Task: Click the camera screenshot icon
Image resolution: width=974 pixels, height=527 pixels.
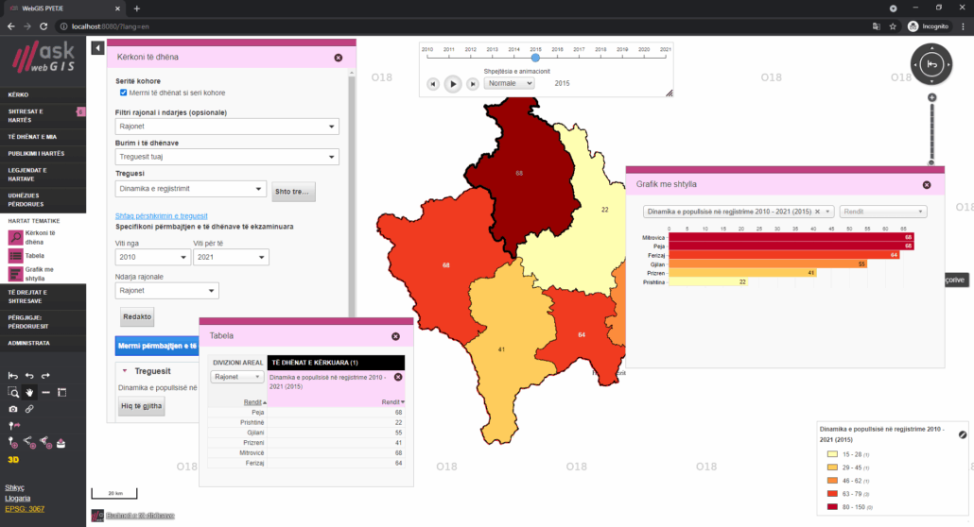Action: pos(13,409)
